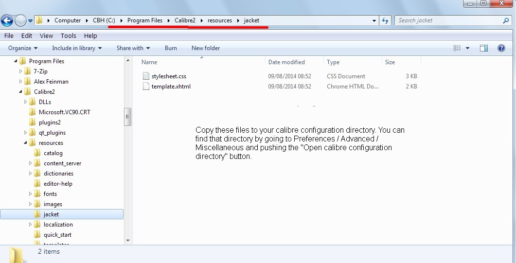Click the address bar folder icon
The width and height of the screenshot is (516, 263).
pos(39,20)
